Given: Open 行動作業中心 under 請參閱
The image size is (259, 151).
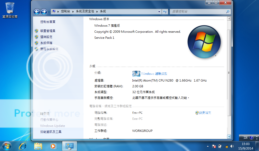Looking at the screenshot, I should click(x=49, y=120).
